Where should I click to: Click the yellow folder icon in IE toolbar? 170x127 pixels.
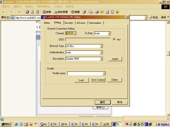[x=102, y=12]
